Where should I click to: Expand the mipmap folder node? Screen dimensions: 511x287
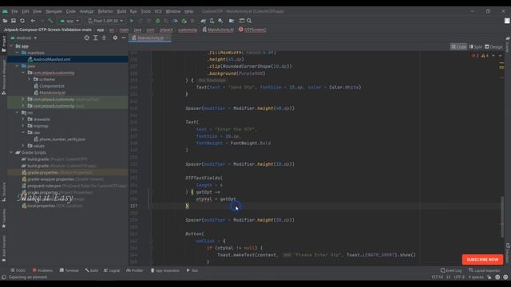pos(23,126)
